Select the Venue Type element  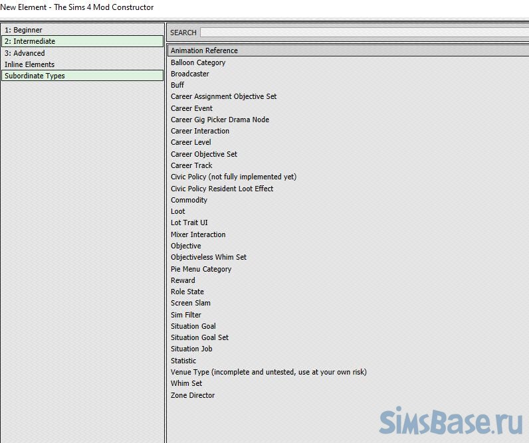point(268,372)
